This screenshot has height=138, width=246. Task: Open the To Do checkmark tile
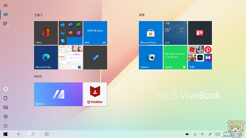95,58
